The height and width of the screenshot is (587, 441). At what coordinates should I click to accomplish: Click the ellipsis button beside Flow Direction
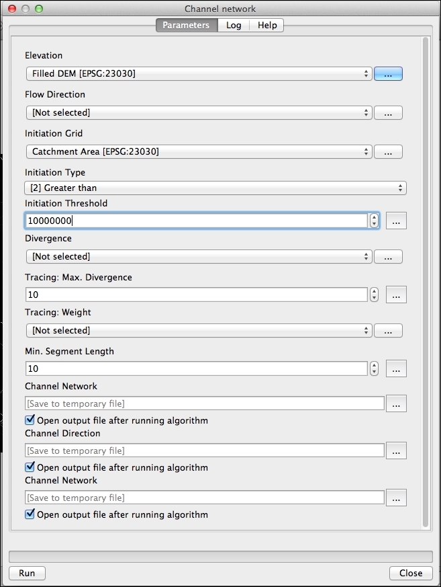tap(388, 113)
